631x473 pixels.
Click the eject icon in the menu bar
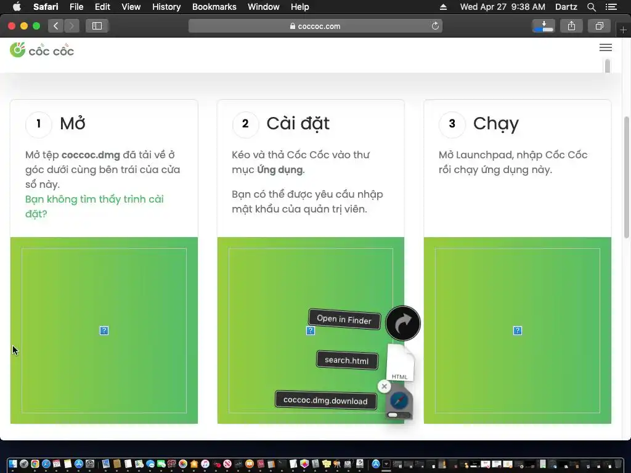coord(443,7)
